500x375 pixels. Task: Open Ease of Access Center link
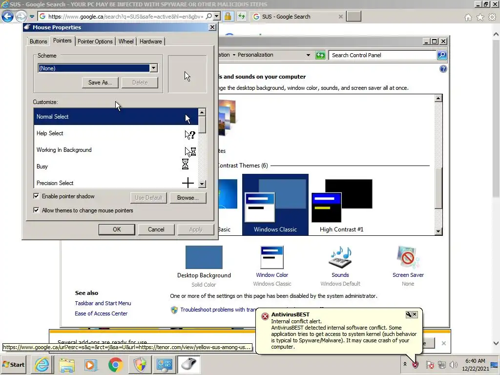pos(101,313)
